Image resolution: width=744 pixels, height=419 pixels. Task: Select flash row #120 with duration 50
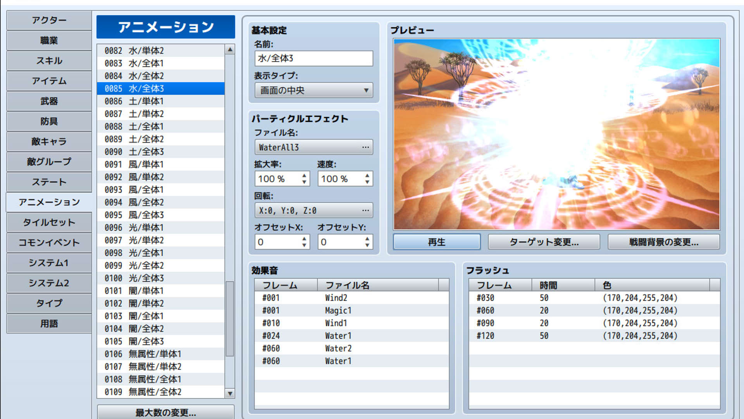pos(594,336)
